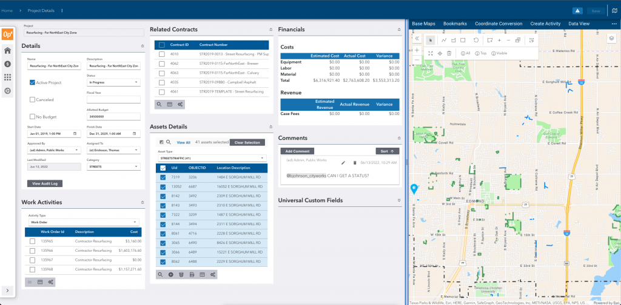
Task: Delete the comment with trash icon
Action: click(355, 163)
